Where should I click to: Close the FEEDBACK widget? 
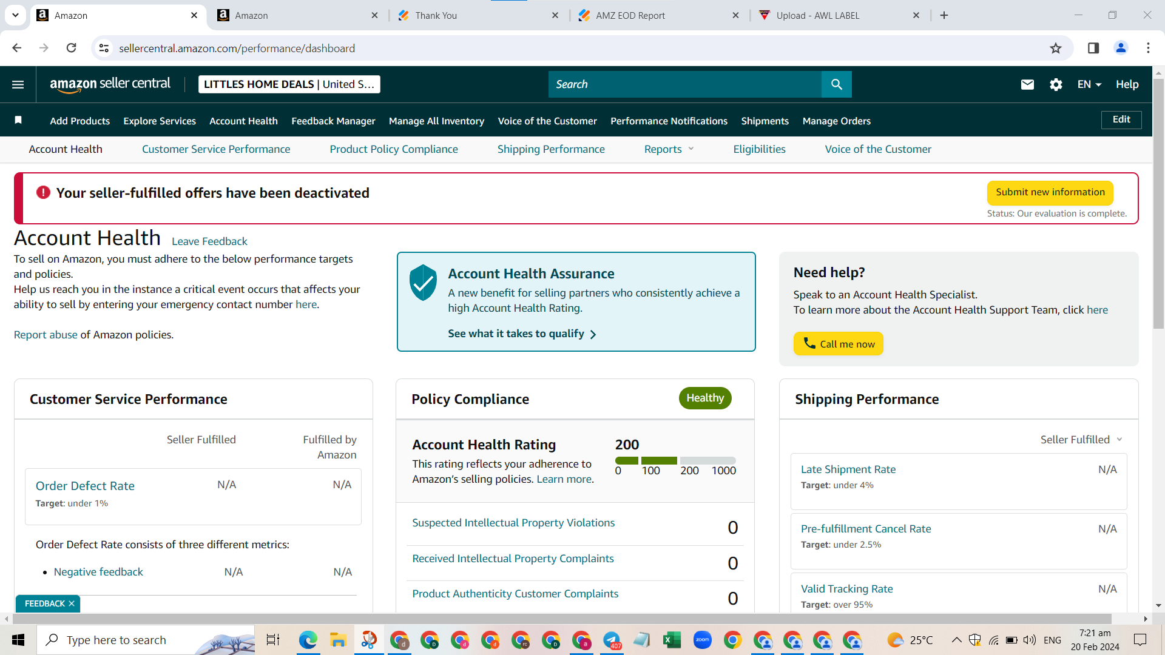point(72,603)
